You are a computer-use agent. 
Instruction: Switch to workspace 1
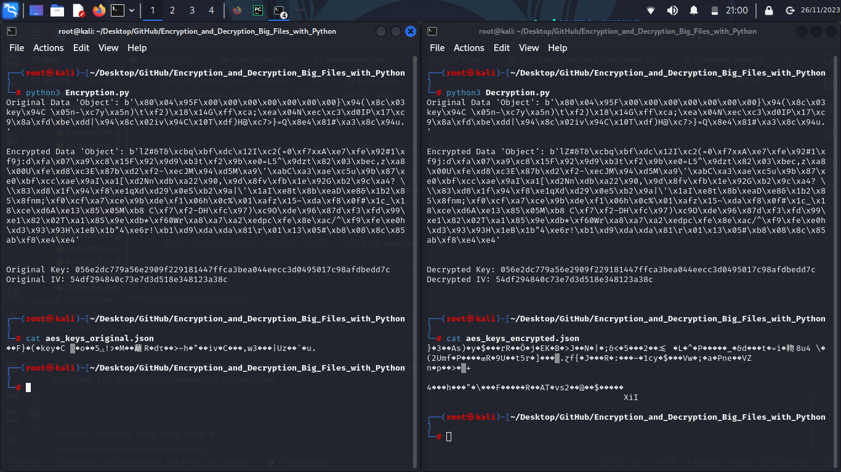(152, 10)
